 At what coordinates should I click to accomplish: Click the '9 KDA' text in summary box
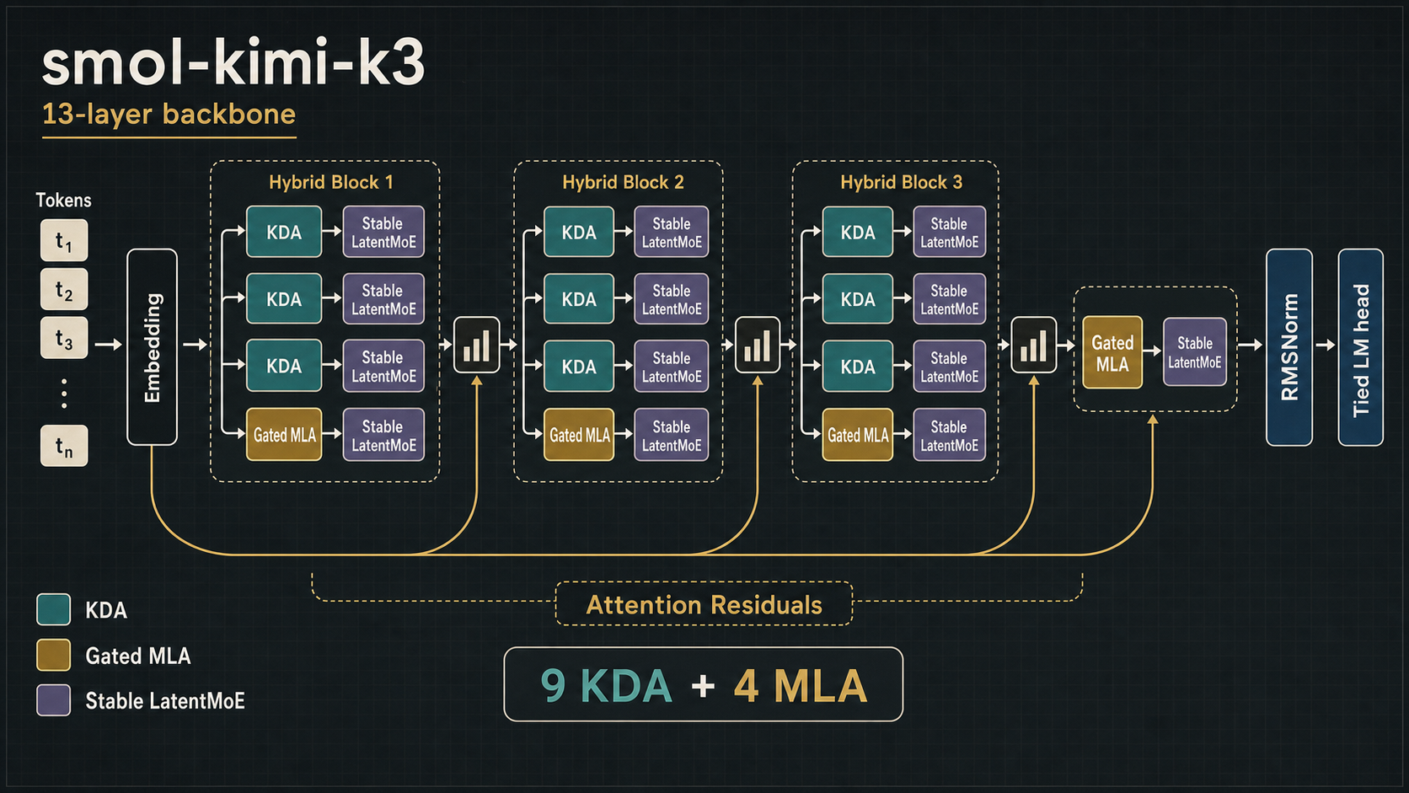(606, 686)
